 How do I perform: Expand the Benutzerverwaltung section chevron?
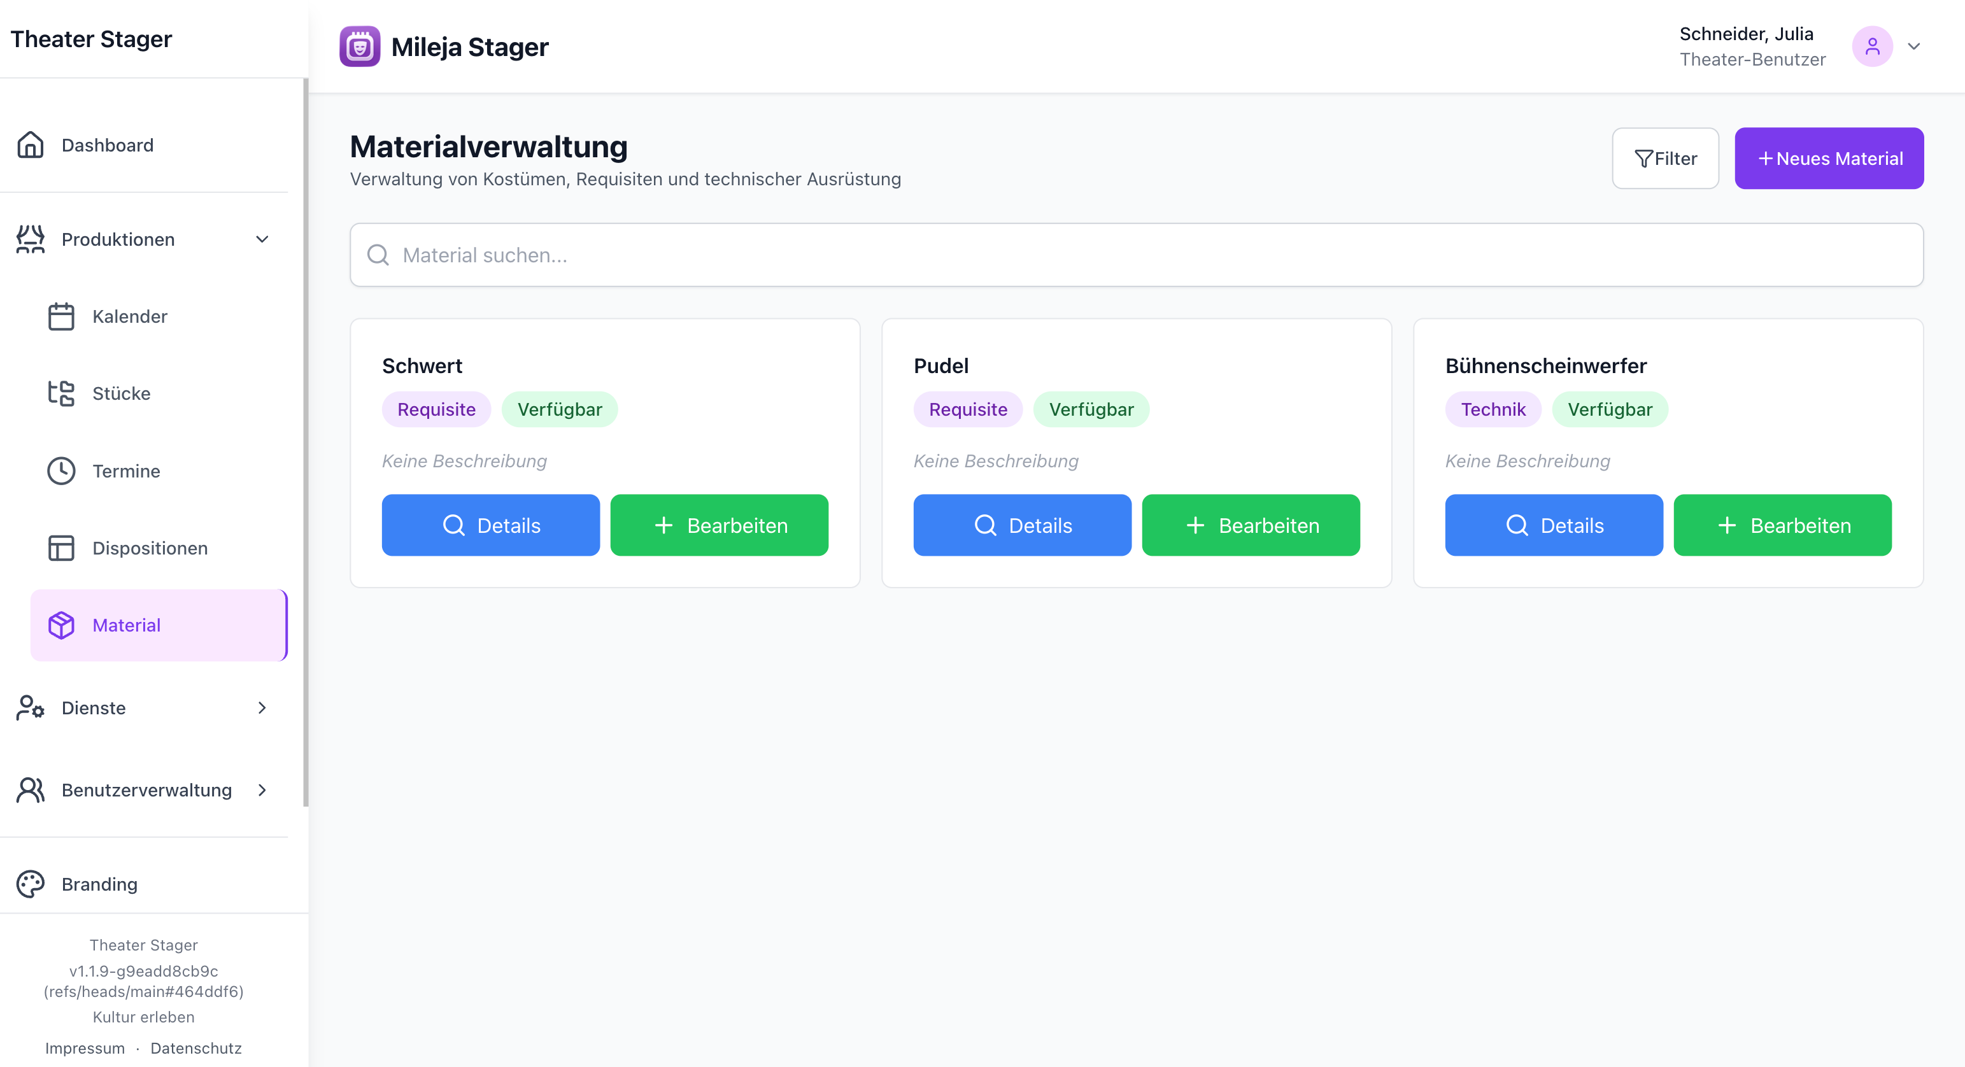[x=262, y=790]
